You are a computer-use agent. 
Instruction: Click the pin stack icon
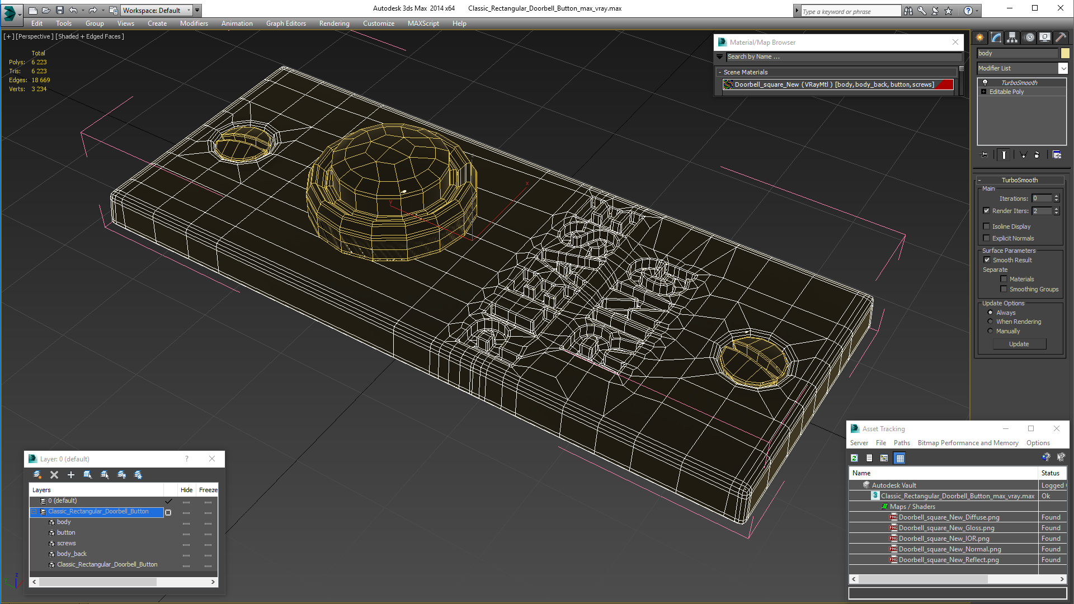(984, 155)
